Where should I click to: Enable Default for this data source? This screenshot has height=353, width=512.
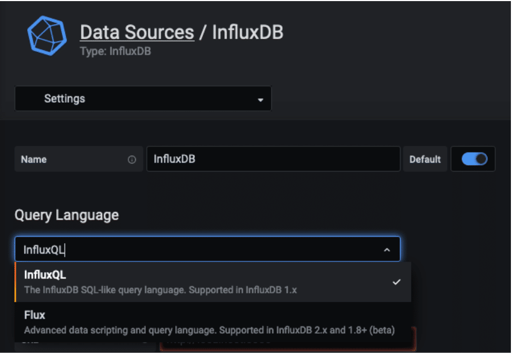click(473, 159)
